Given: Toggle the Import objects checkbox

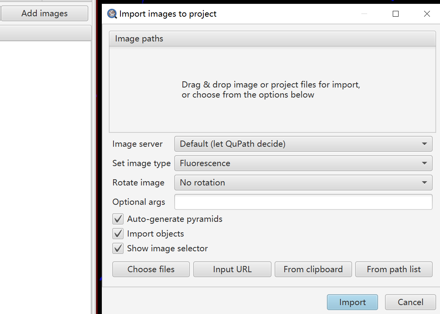Looking at the screenshot, I should (x=118, y=234).
